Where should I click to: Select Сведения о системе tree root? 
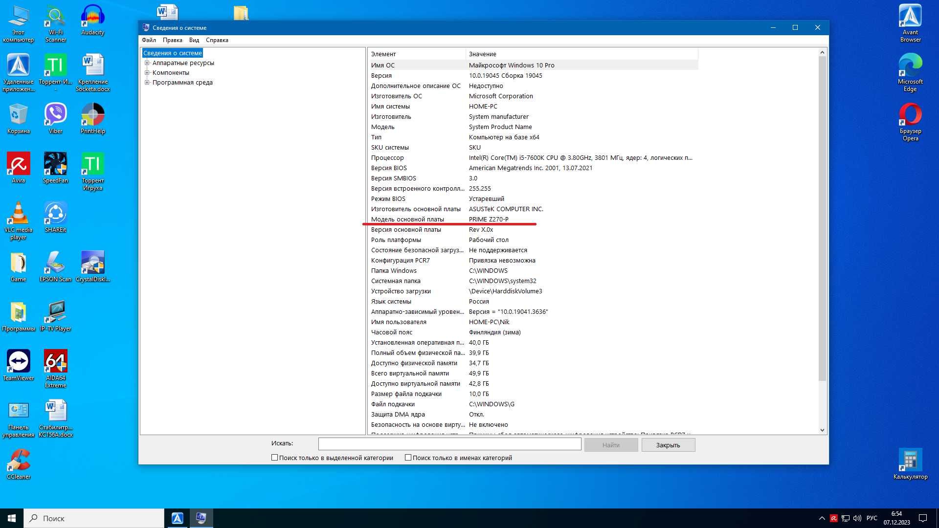(172, 53)
